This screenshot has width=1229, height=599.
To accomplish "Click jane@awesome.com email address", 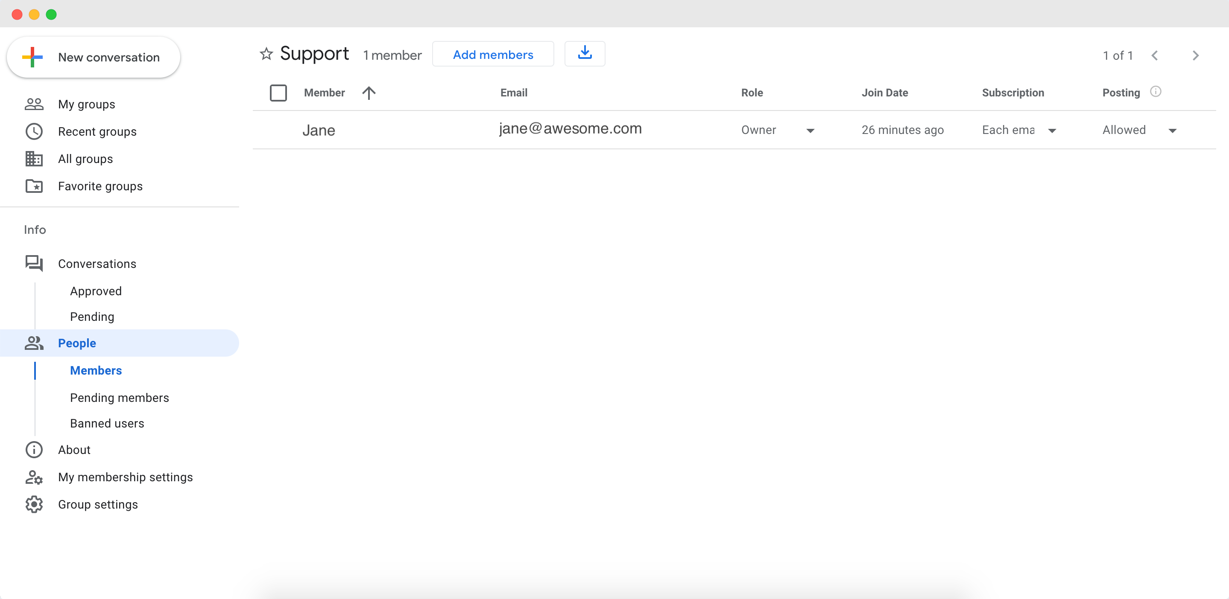I will (570, 129).
